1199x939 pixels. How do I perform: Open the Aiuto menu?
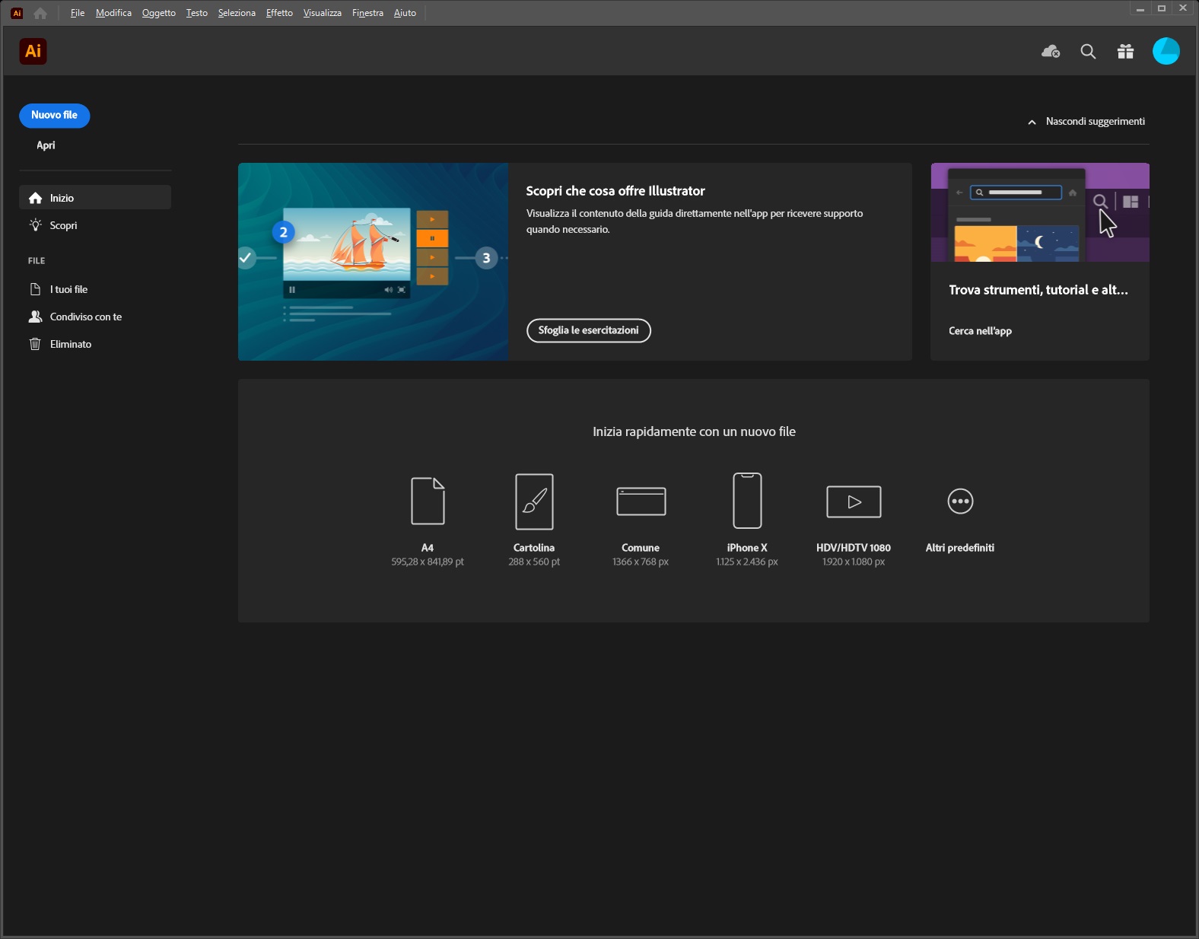point(405,13)
